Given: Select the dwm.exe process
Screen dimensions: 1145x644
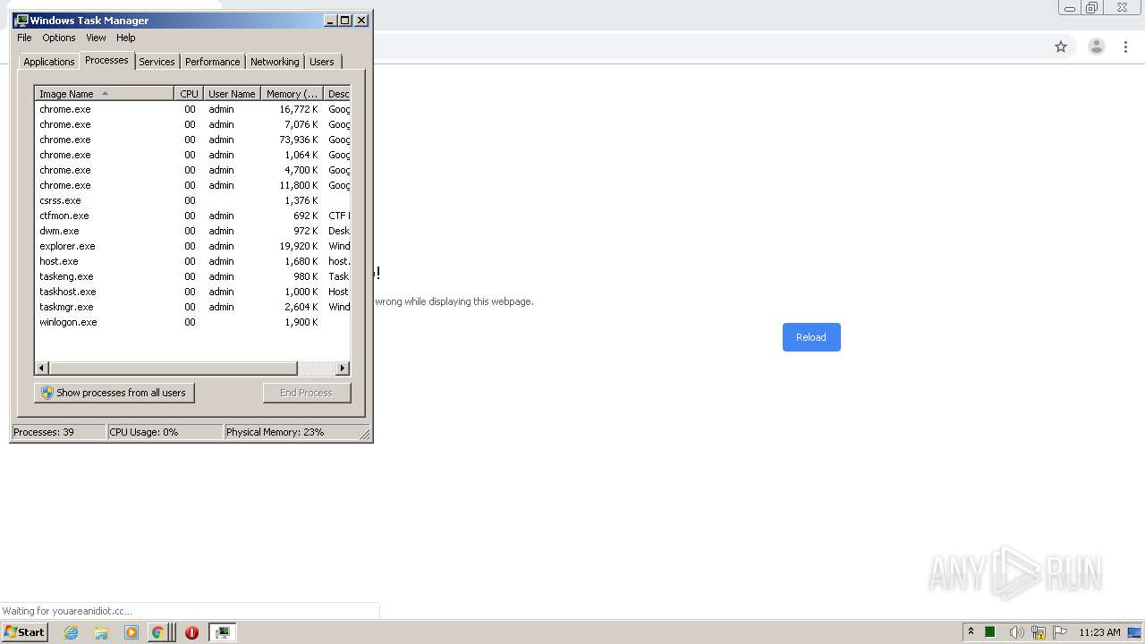Looking at the screenshot, I should (x=192, y=231).
